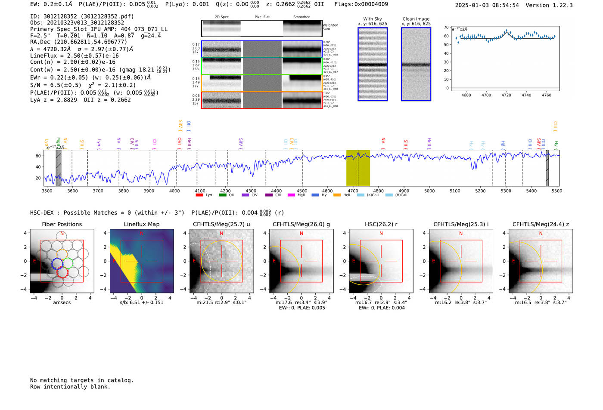Click the Smoothed column header
Image resolution: width=603 pixels, height=410 pixels.
click(x=302, y=17)
